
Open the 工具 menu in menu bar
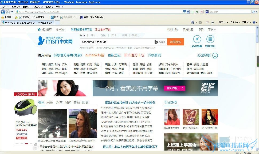[49, 7]
